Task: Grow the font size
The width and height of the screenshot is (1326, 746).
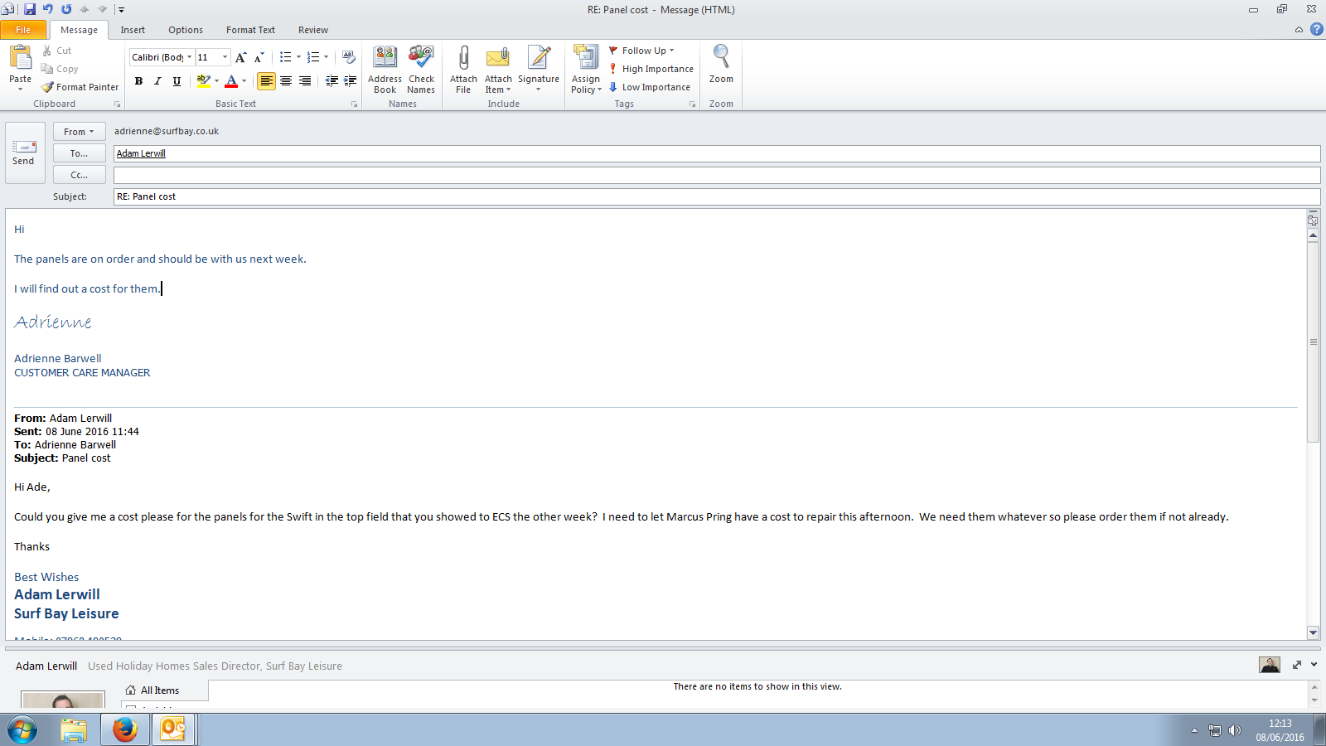Action: (x=241, y=57)
